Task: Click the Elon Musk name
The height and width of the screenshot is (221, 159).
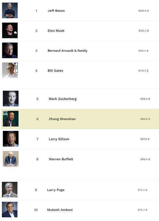Action: coord(56,31)
